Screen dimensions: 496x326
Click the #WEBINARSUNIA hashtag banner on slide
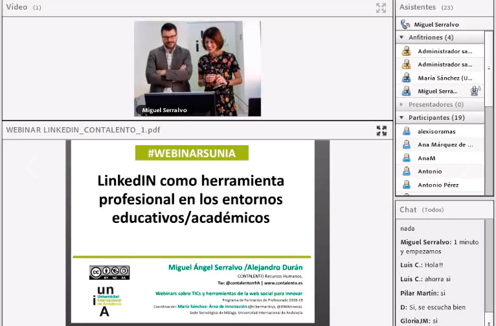point(192,153)
